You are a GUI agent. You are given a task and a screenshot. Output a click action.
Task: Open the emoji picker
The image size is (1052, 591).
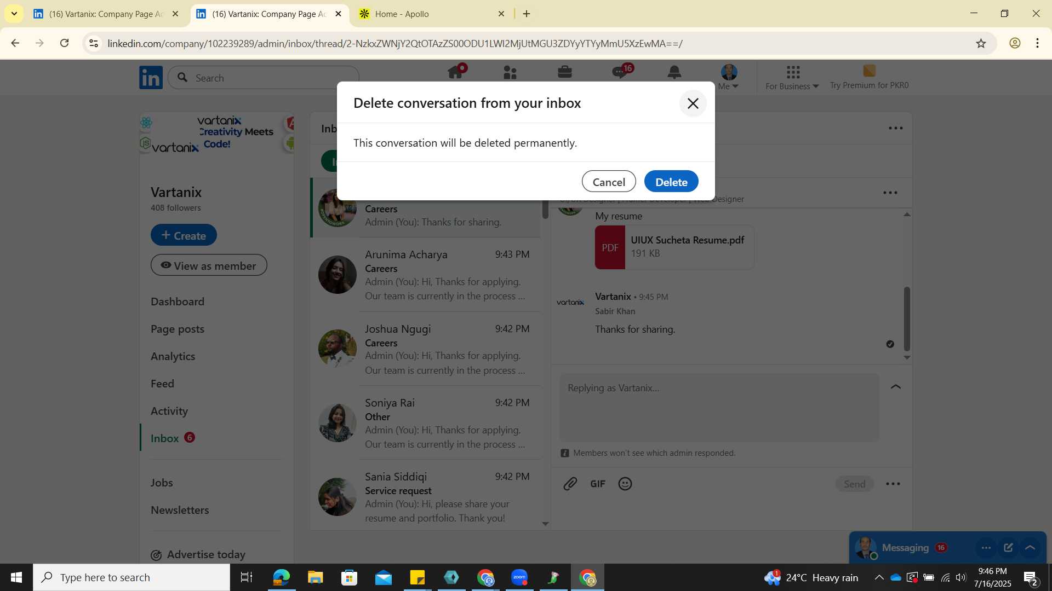(x=625, y=484)
